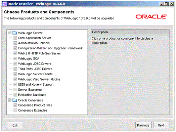Viewport: 176px width, 132px height.
Task: Click the Description panel header
Action: [130, 32]
